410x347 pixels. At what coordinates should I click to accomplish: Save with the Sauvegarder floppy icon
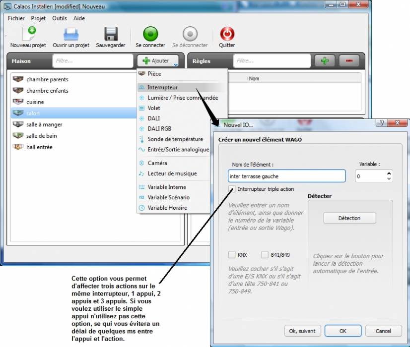111,34
